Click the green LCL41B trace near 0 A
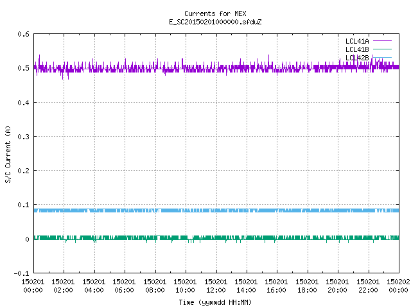411x308 pixels. (216, 238)
